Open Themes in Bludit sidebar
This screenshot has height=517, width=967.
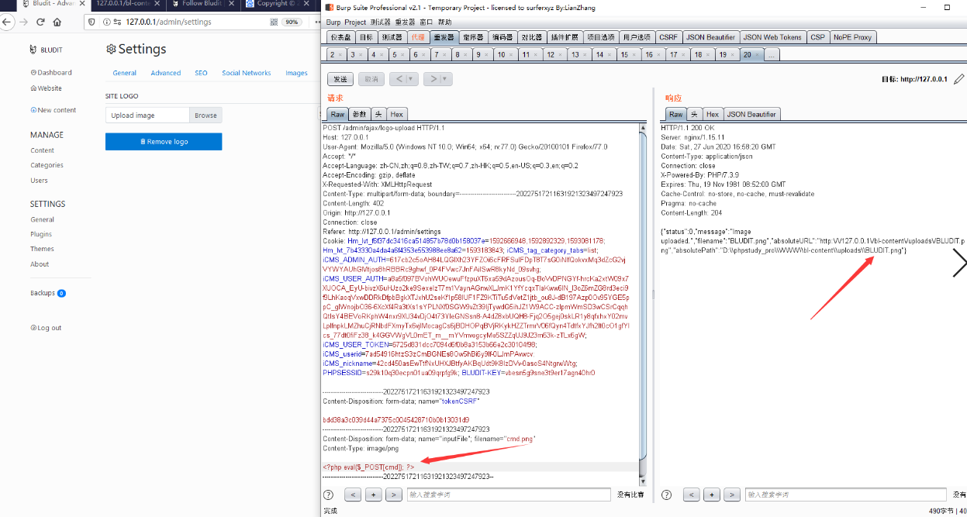43,249
